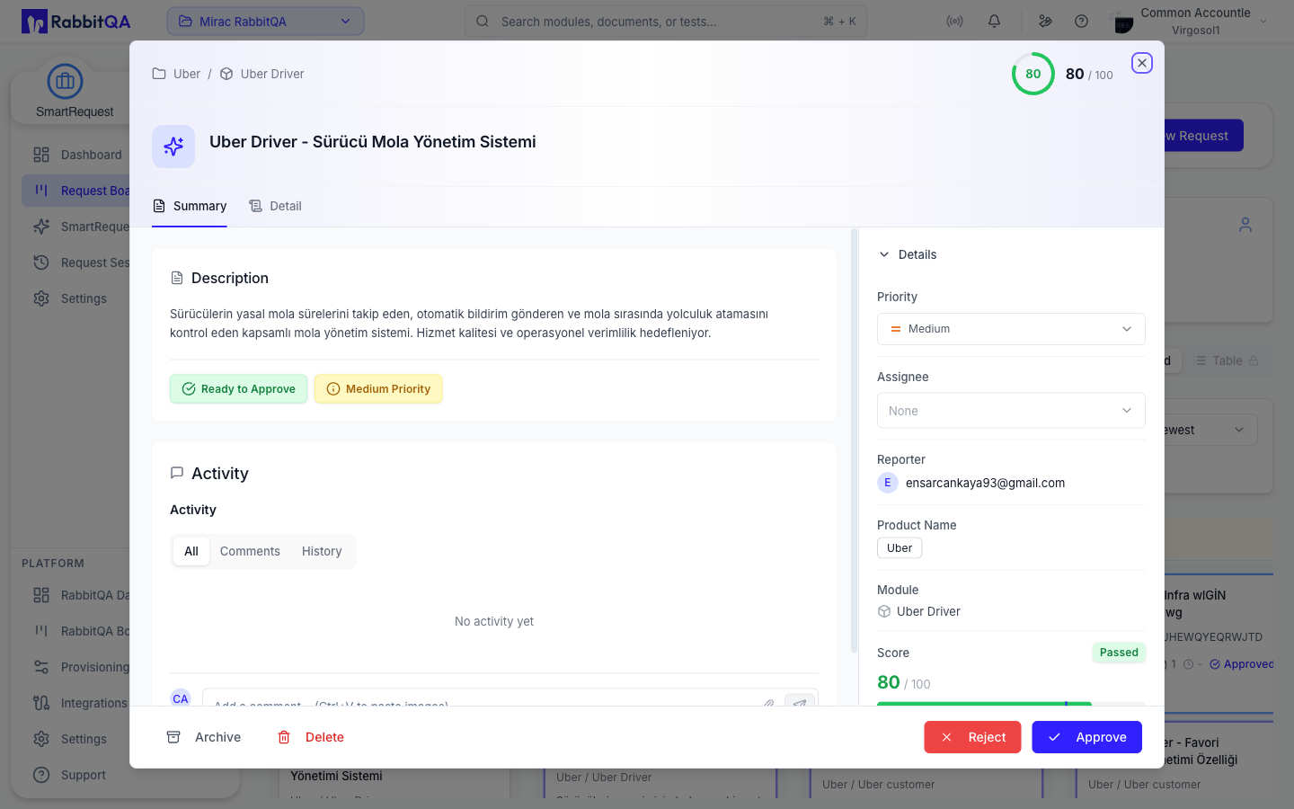Click the CA user avatar
The height and width of the screenshot is (809, 1294).
point(181,698)
